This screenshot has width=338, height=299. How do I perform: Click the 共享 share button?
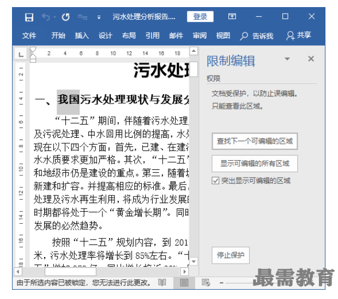point(299,35)
